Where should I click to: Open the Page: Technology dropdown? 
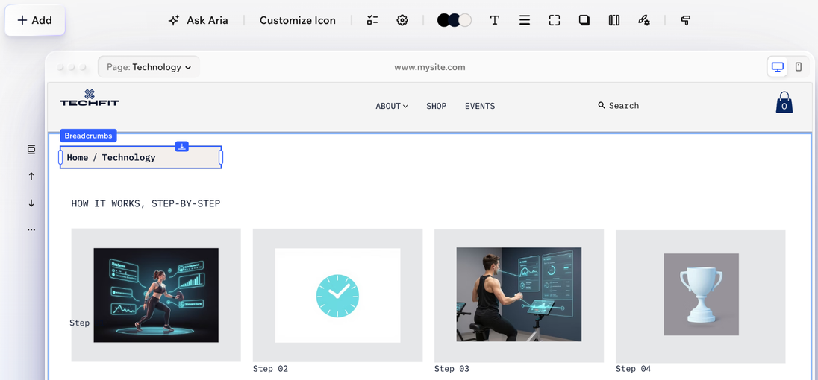tap(149, 67)
